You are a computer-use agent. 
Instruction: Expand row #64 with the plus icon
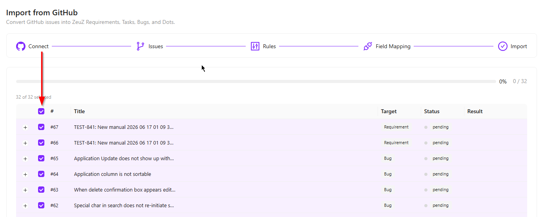tap(26, 174)
